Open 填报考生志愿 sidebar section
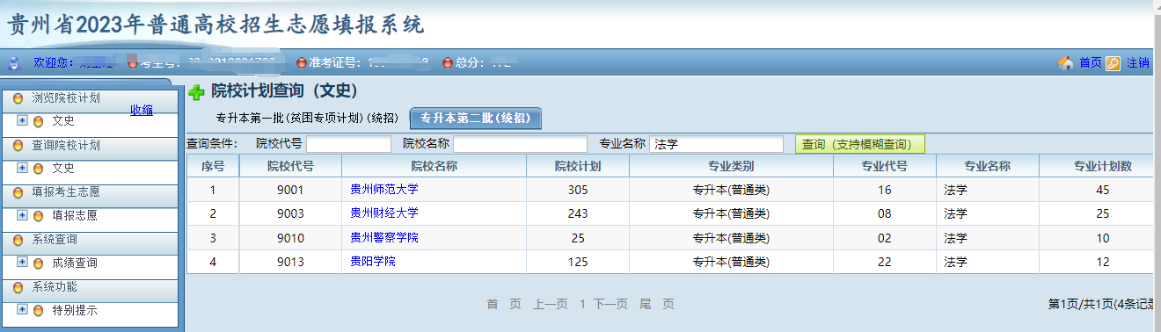This screenshot has width=1161, height=332. (66, 191)
